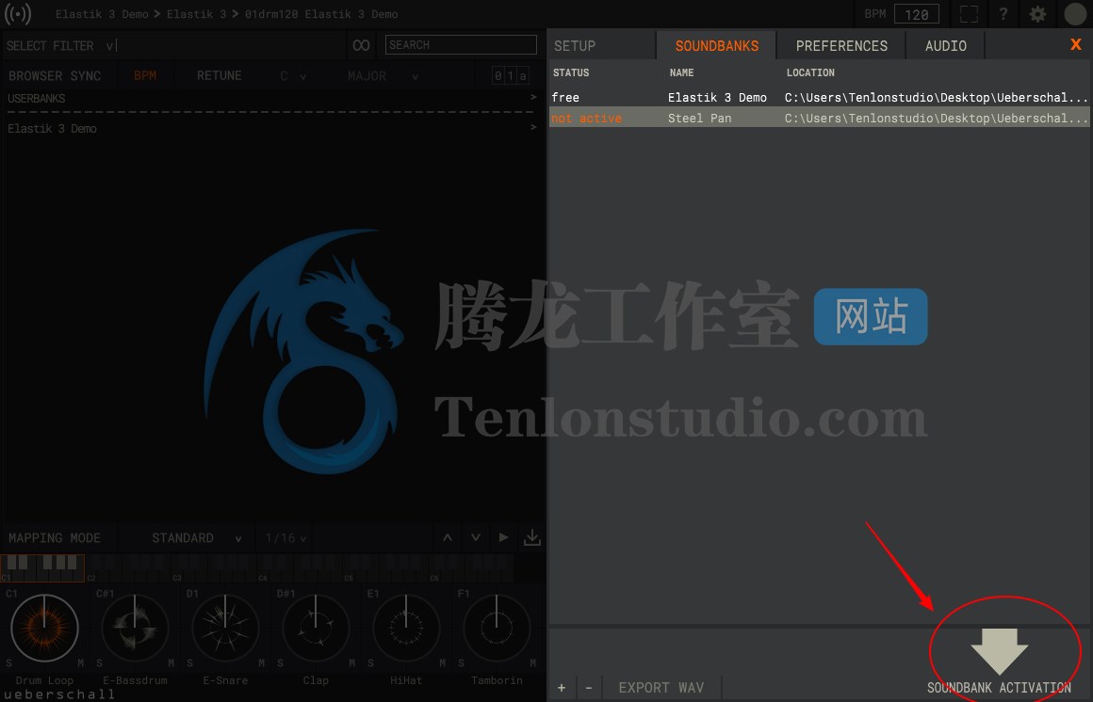
Task: Solo the Drum Loop slot
Action: [8, 663]
